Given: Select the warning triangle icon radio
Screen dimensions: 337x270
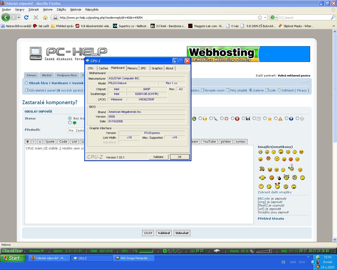Looking at the screenshot, I should (x=276, y=118).
